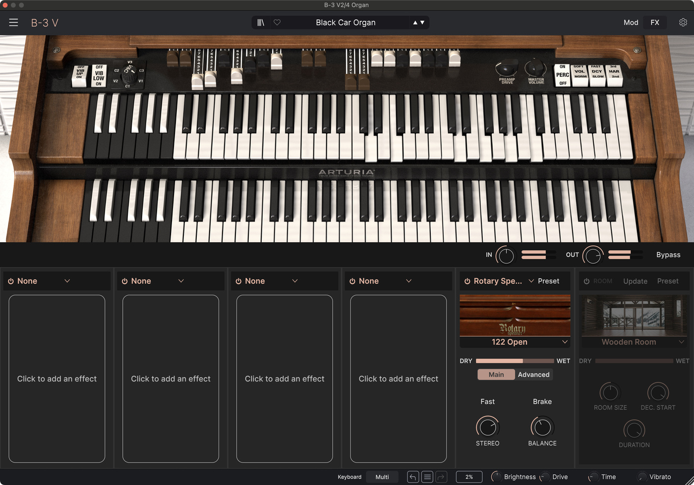Click Preset in the Room panel
Screen dimensions: 694x485
coord(668,281)
